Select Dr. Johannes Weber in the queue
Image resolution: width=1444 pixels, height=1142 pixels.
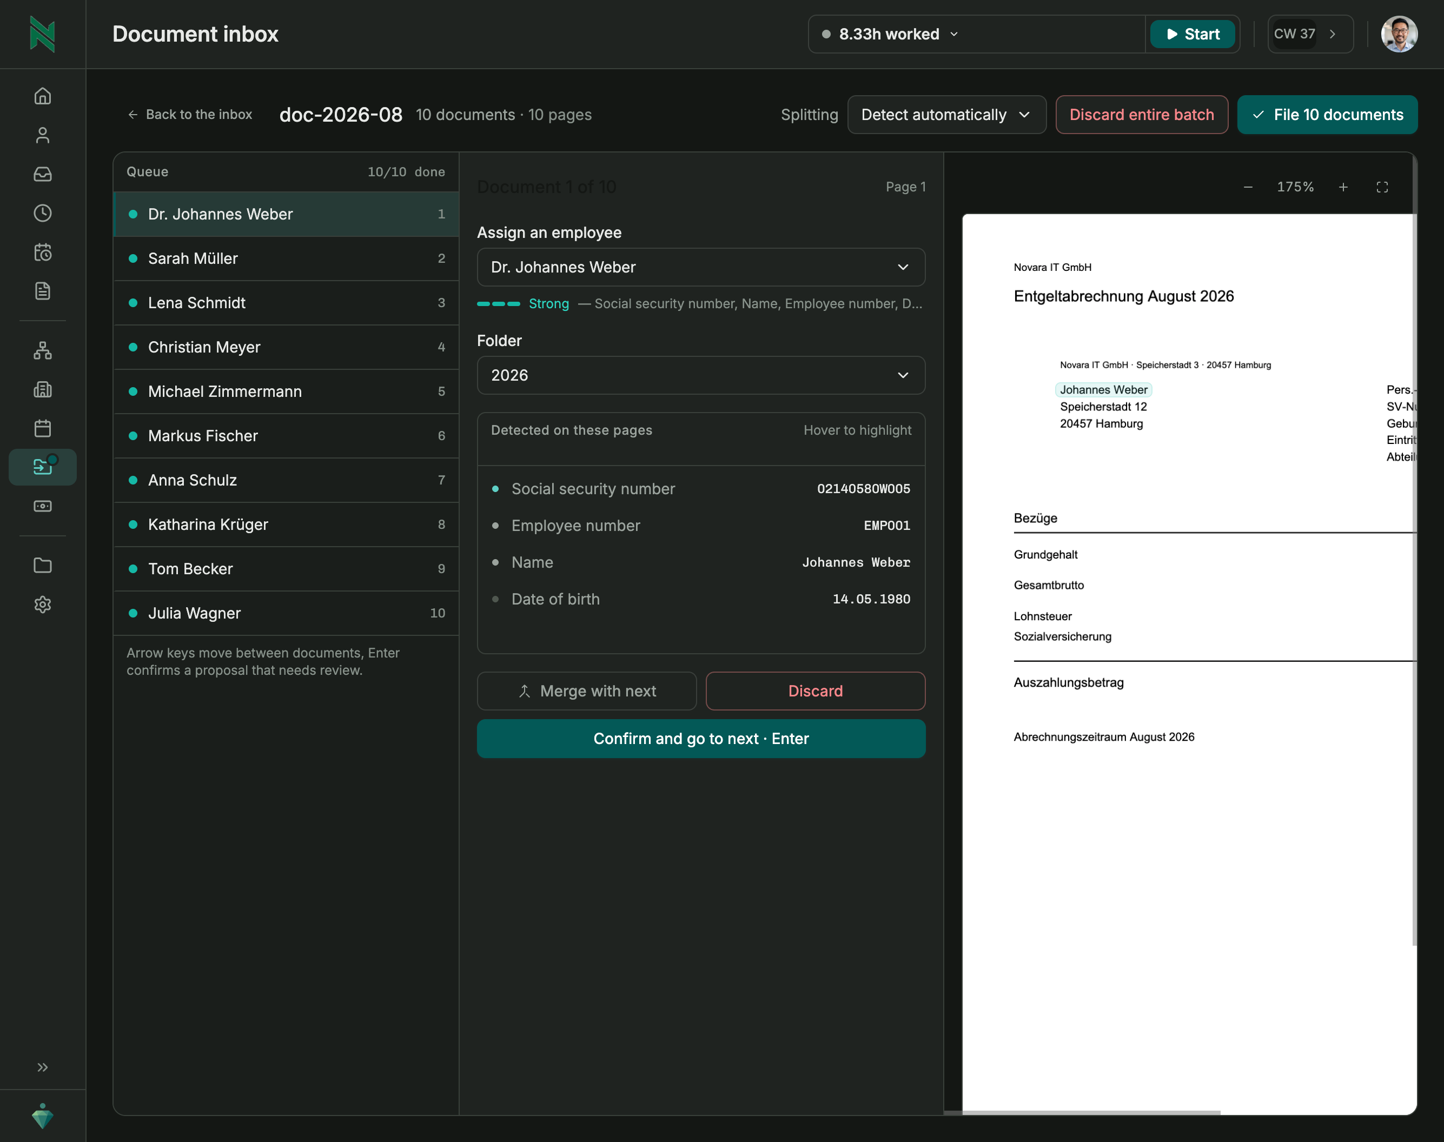click(286, 215)
